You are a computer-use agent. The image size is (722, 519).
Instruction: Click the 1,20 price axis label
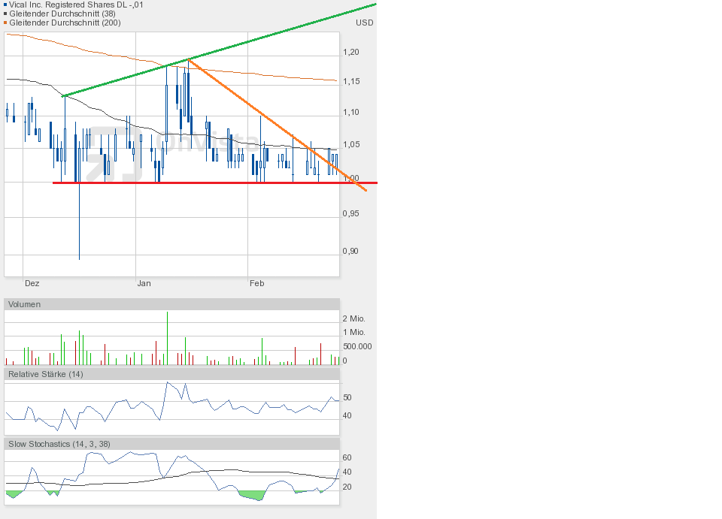tap(350, 52)
